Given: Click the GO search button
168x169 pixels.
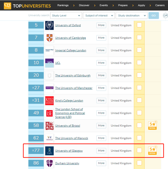Looking at the screenshot, I should (x=154, y=15).
